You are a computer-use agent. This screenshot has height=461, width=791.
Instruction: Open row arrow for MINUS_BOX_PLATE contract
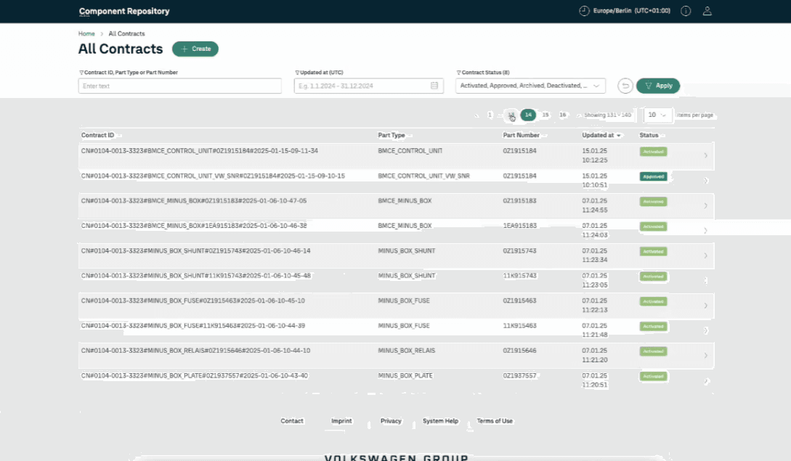706,380
